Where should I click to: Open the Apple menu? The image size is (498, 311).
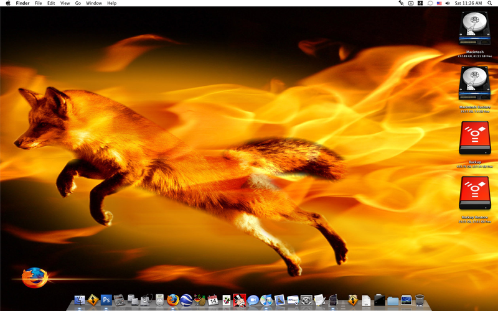click(8, 3)
